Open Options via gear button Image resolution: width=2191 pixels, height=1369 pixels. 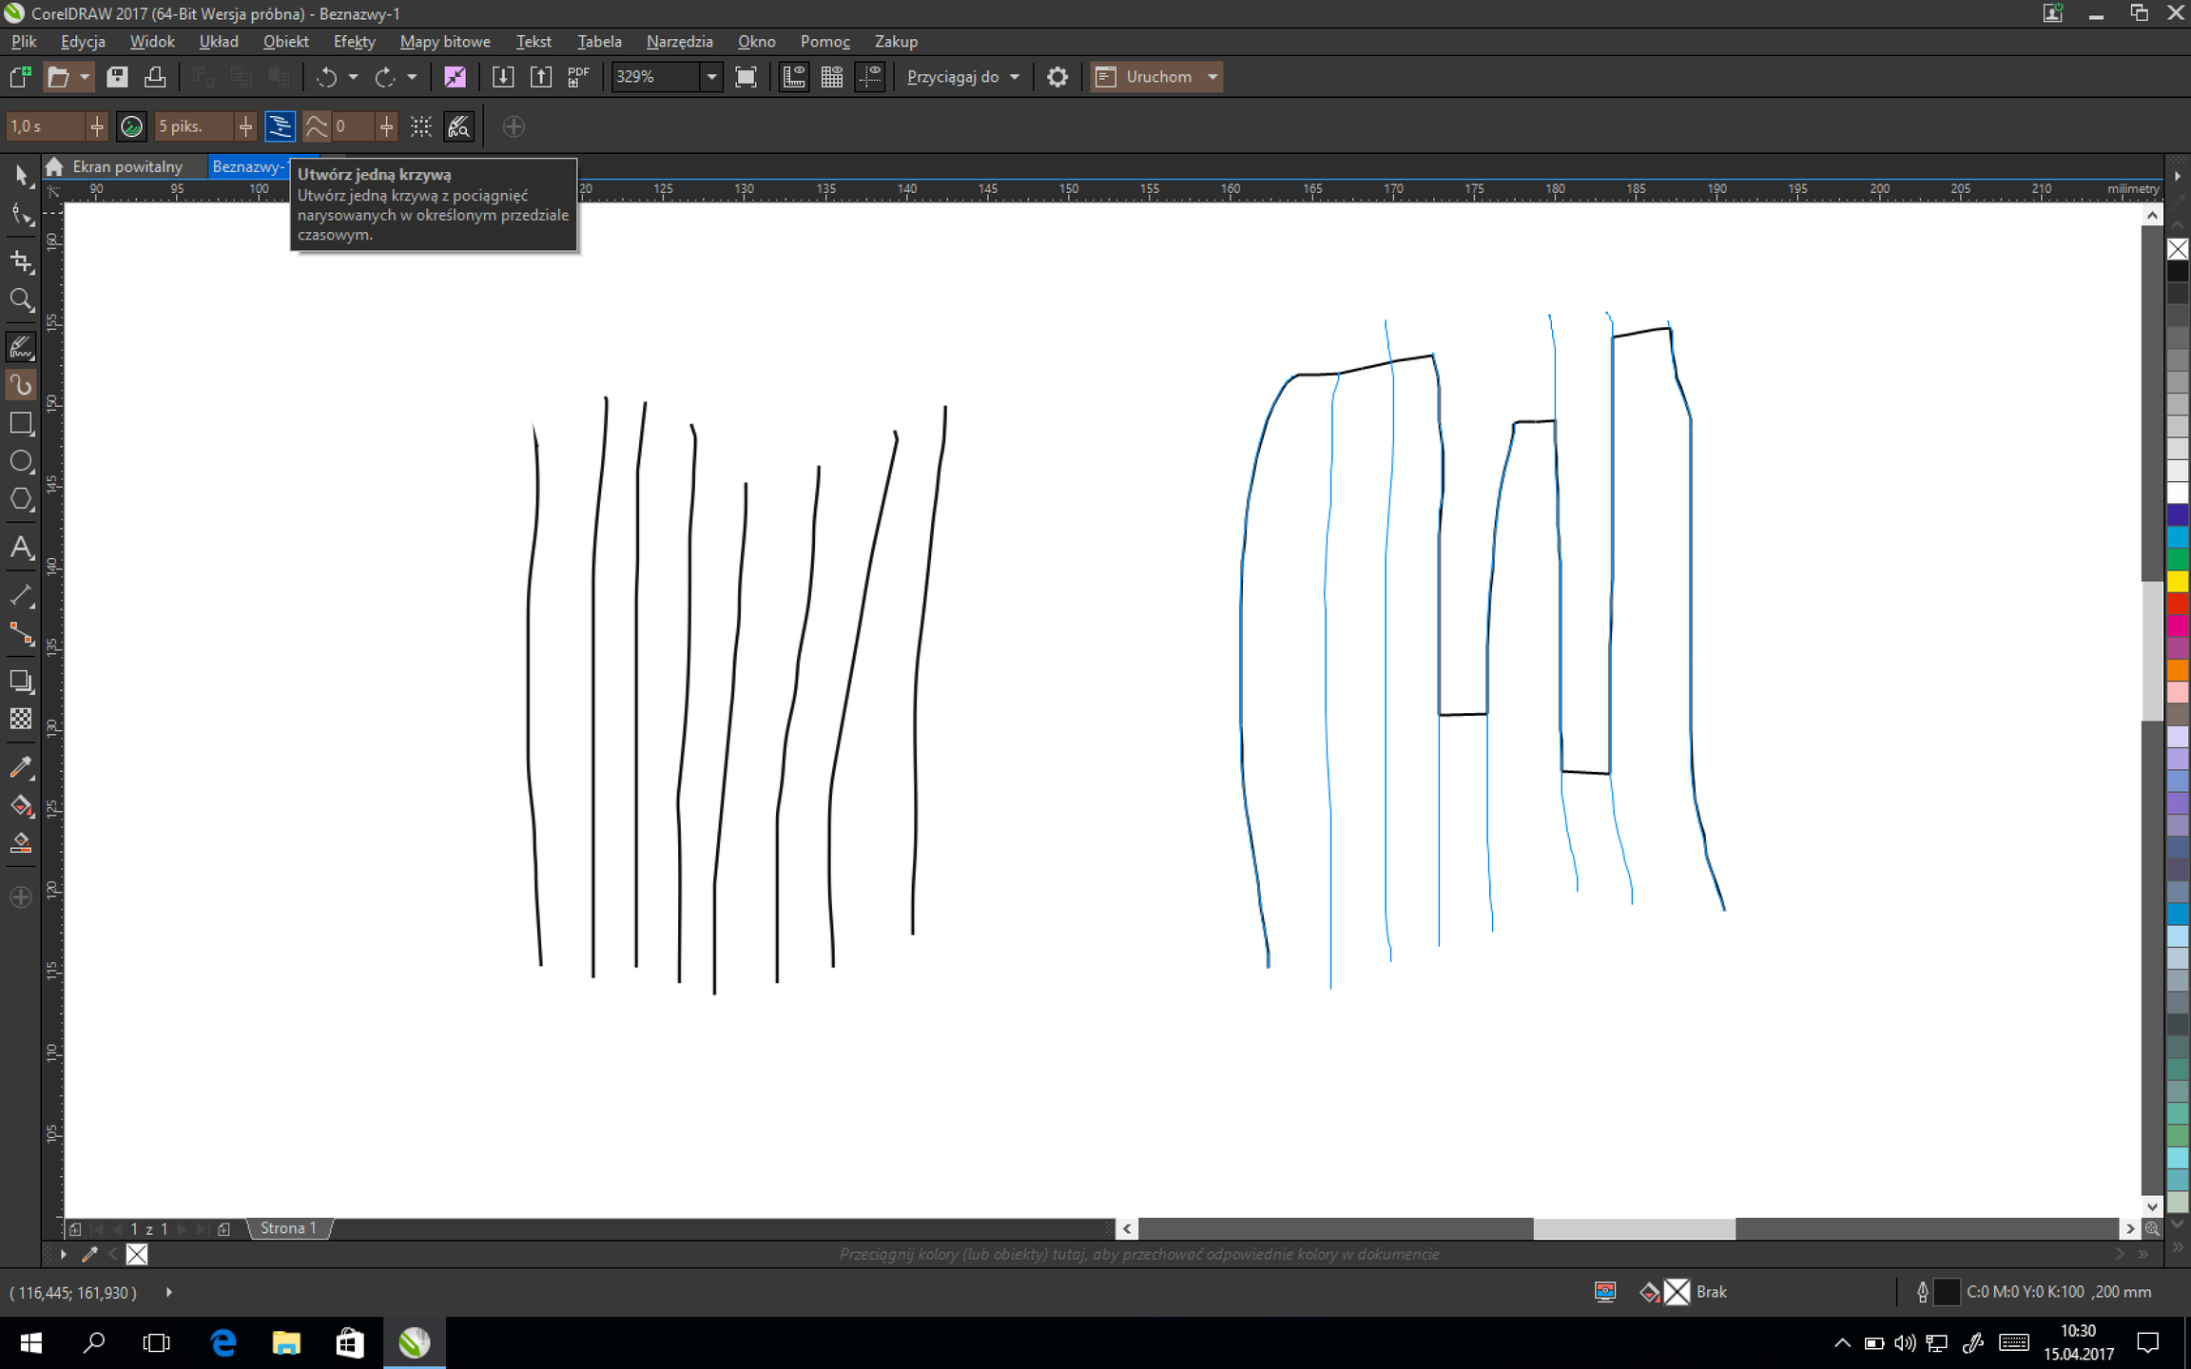[1057, 77]
